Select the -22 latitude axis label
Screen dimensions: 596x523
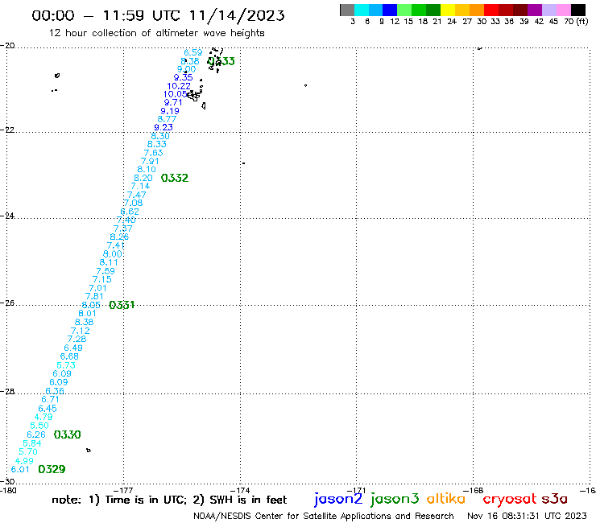(x=7, y=130)
